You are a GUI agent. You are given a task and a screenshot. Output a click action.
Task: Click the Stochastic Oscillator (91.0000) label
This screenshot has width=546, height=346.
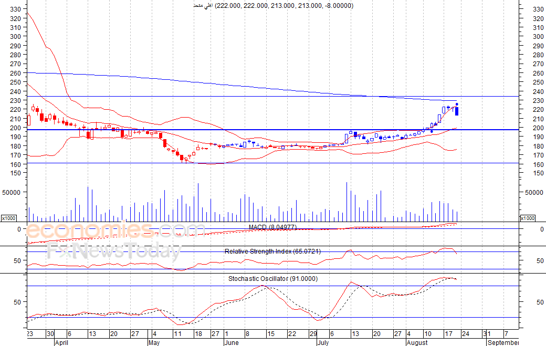[x=273, y=278]
